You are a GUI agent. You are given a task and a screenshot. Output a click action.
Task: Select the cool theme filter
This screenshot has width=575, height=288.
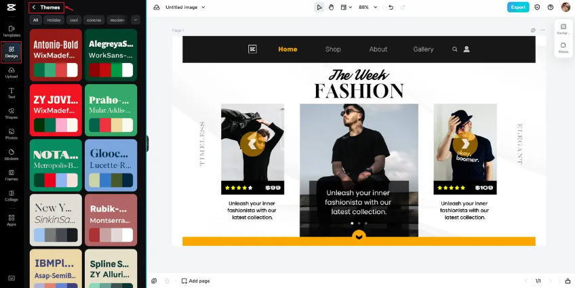point(74,20)
